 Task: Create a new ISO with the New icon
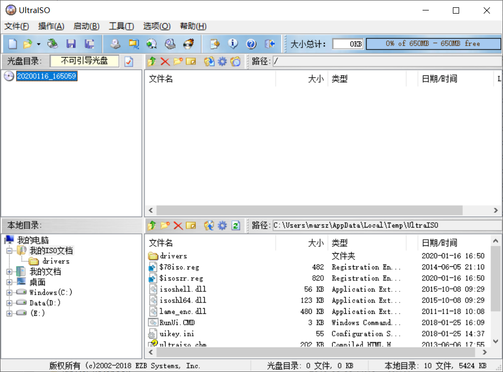point(13,44)
